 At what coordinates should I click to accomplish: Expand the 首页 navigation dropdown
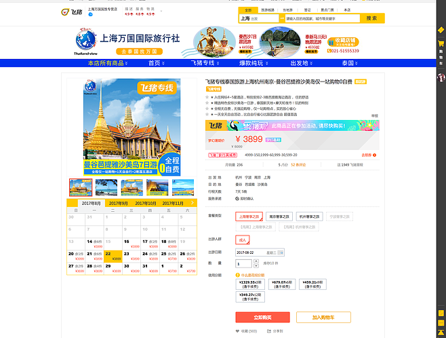click(157, 63)
